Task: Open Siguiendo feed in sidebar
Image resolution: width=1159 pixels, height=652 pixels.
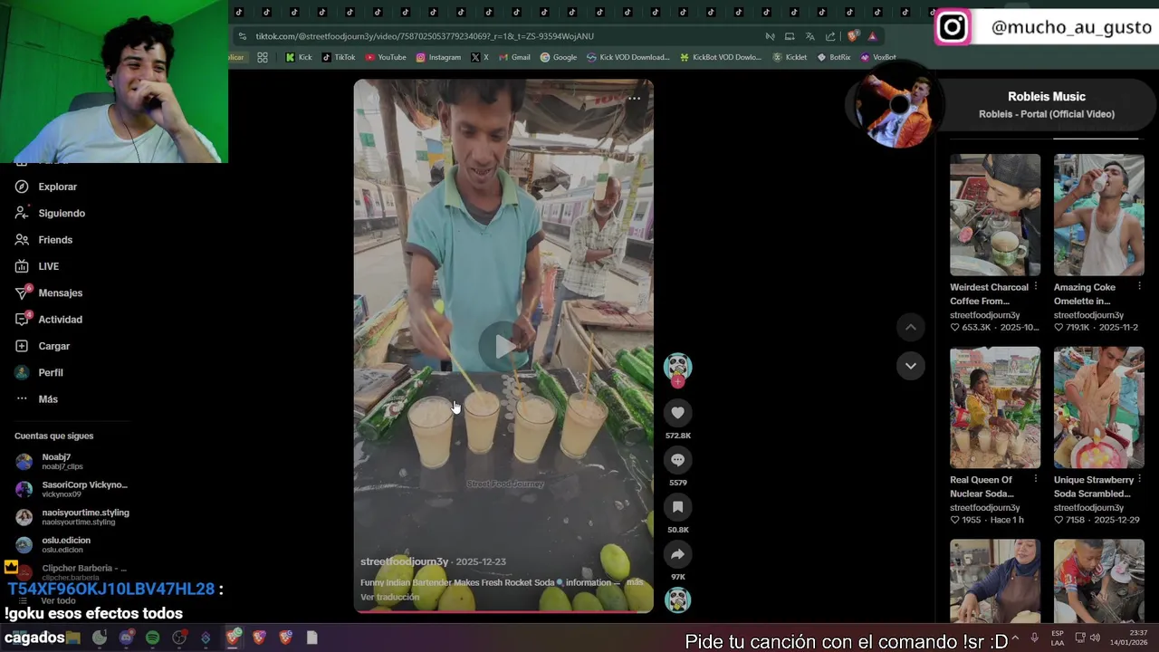Action: pyautogui.click(x=50, y=213)
